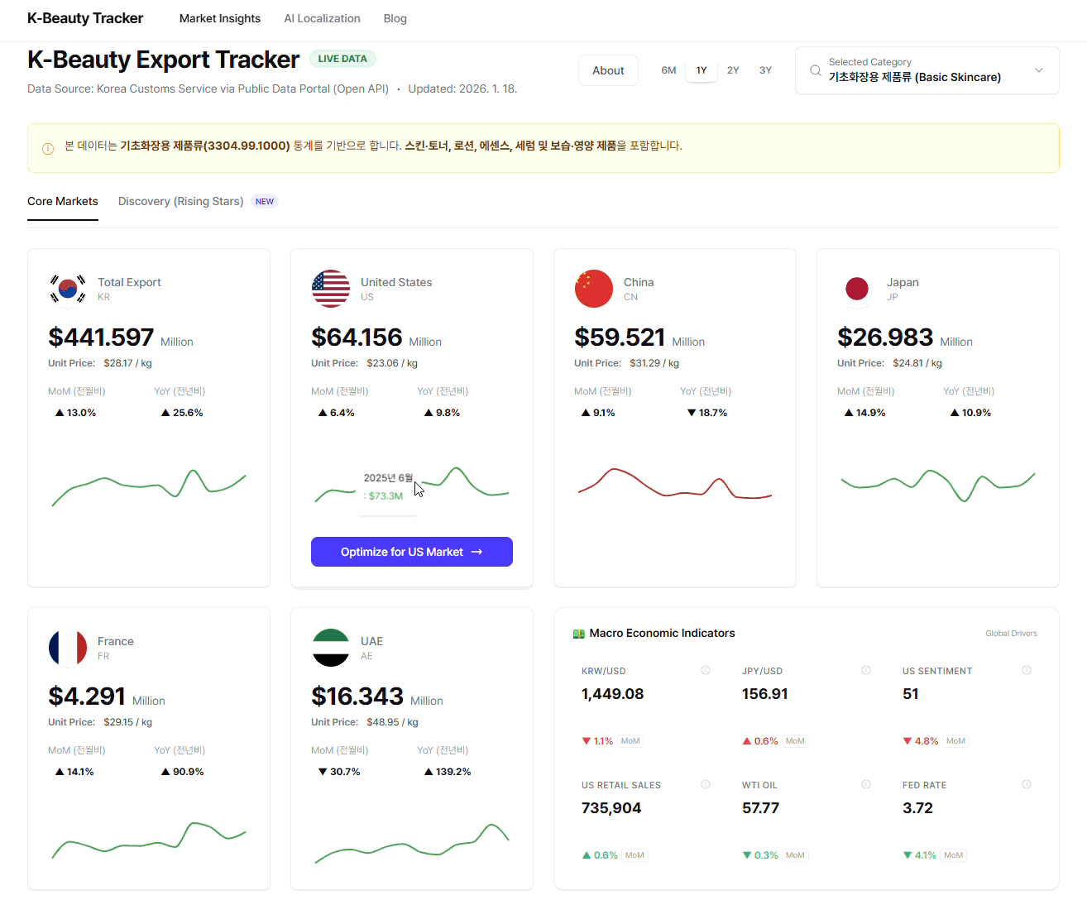This screenshot has width=1087, height=900.
Task: Click the China export trend sparkline
Action: (675, 485)
